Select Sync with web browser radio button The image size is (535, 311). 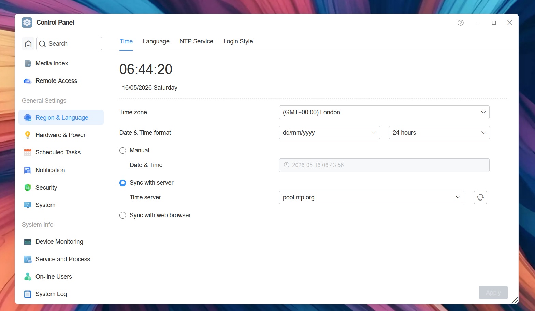pyautogui.click(x=122, y=215)
